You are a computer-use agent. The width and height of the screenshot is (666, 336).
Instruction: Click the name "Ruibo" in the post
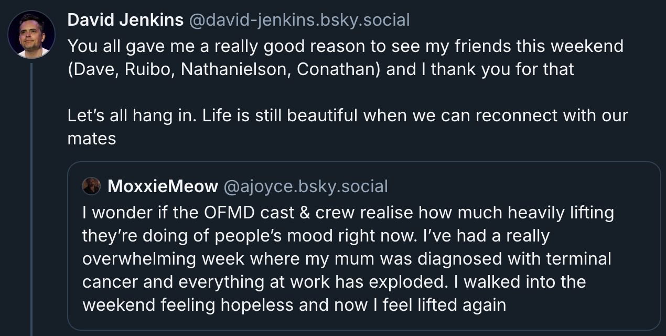click(149, 70)
